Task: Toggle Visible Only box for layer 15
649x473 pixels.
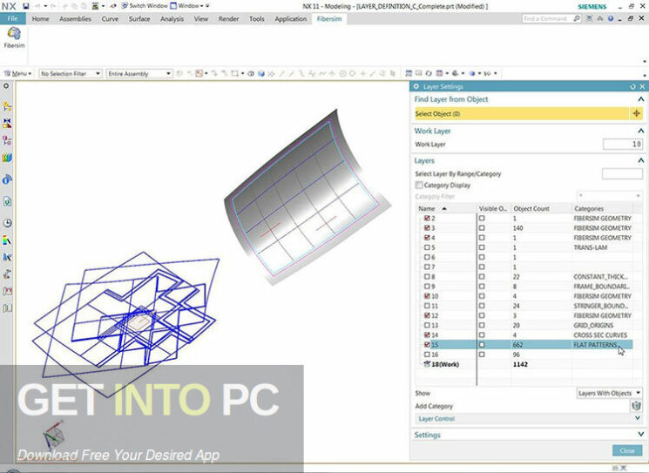Action: click(482, 345)
